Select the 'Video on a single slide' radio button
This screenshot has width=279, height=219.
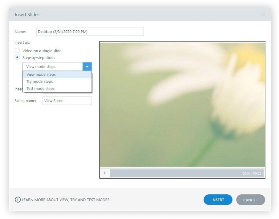point(17,51)
